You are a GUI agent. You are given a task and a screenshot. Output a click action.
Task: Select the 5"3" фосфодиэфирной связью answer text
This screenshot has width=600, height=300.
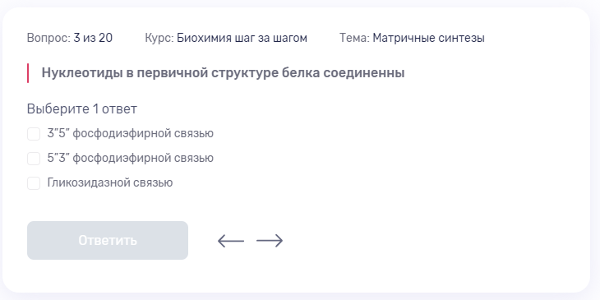click(x=131, y=158)
